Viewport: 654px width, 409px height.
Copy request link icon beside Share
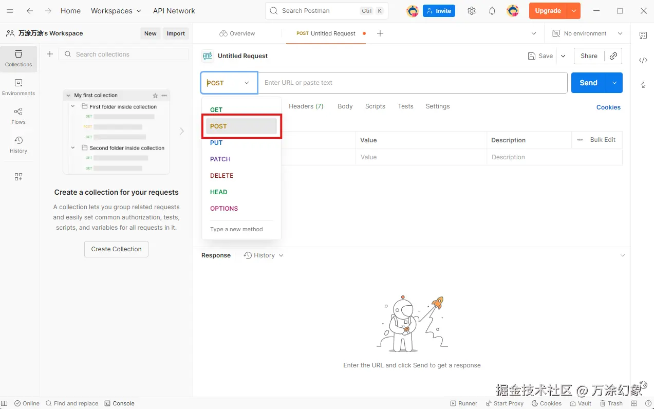[613, 56]
